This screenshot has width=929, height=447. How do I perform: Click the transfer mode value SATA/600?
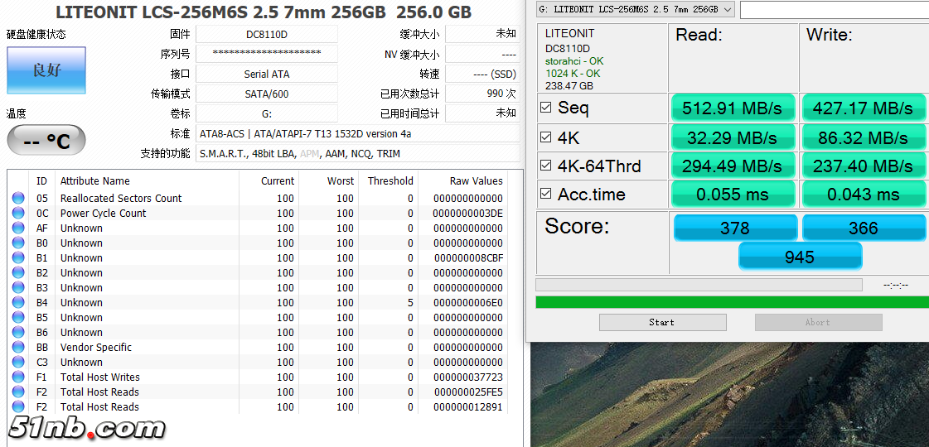point(267,94)
